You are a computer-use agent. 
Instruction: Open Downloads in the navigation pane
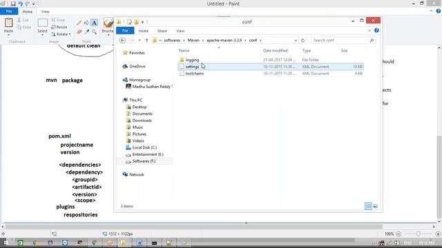[x=142, y=121]
